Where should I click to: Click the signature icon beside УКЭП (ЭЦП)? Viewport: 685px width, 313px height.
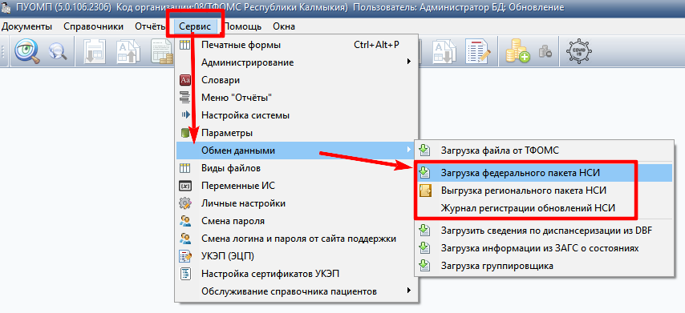pyautogui.click(x=185, y=256)
